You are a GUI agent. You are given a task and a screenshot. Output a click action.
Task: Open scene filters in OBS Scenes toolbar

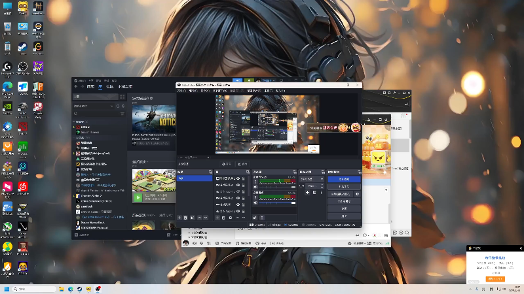pyautogui.click(x=192, y=218)
